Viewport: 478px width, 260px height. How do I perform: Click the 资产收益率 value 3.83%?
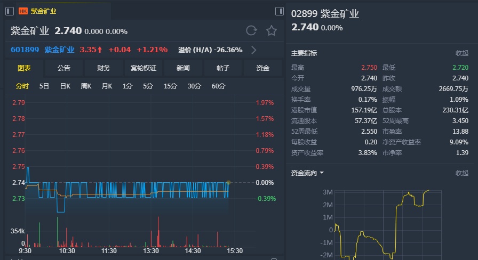[x=368, y=153]
